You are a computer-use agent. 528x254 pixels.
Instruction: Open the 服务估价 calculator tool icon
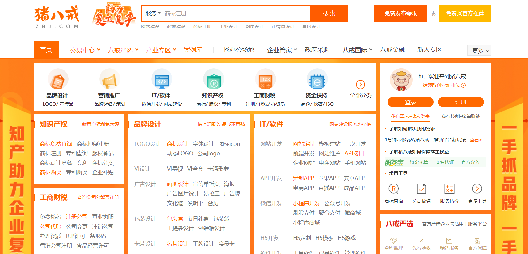(449, 189)
